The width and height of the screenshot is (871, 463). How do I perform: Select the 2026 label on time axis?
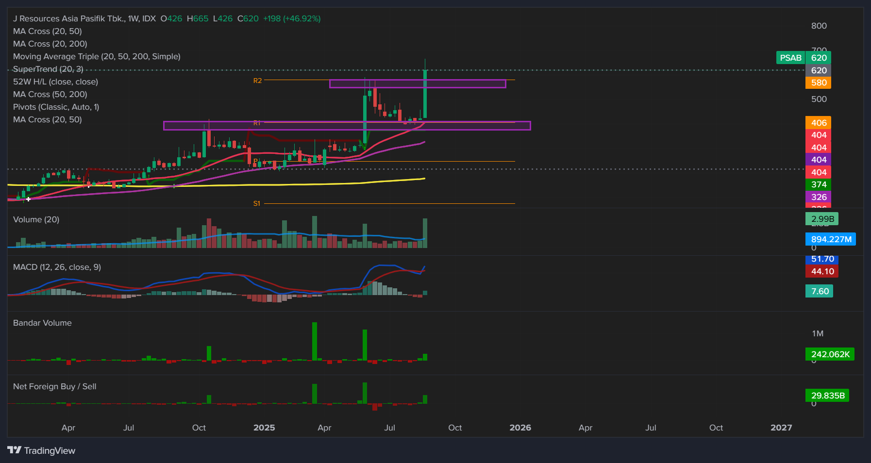tap(520, 428)
